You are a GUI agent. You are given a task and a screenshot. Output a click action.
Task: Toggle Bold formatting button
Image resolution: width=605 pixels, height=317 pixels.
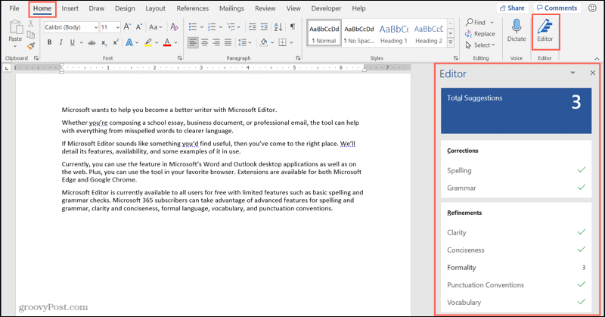pos(49,42)
